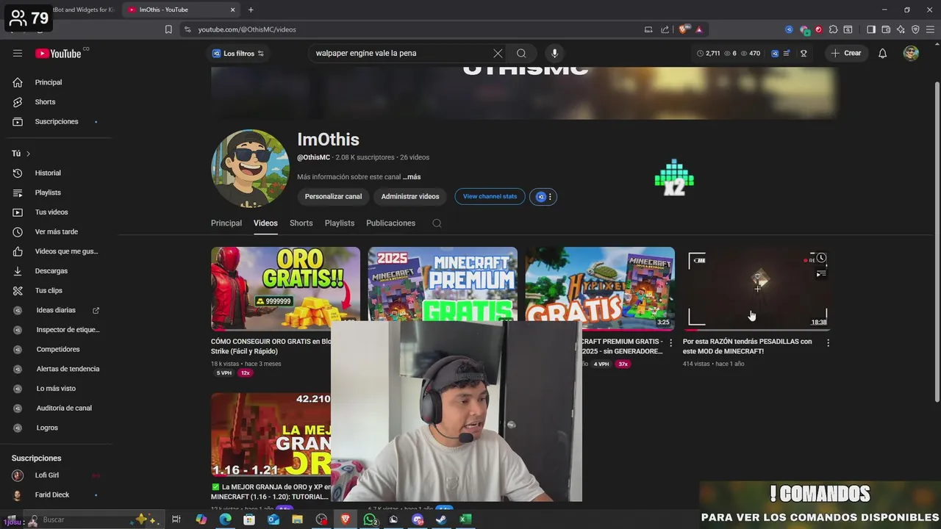This screenshot has height=529, width=941.
Task: Open the Los filtros dropdown
Action: click(x=237, y=54)
